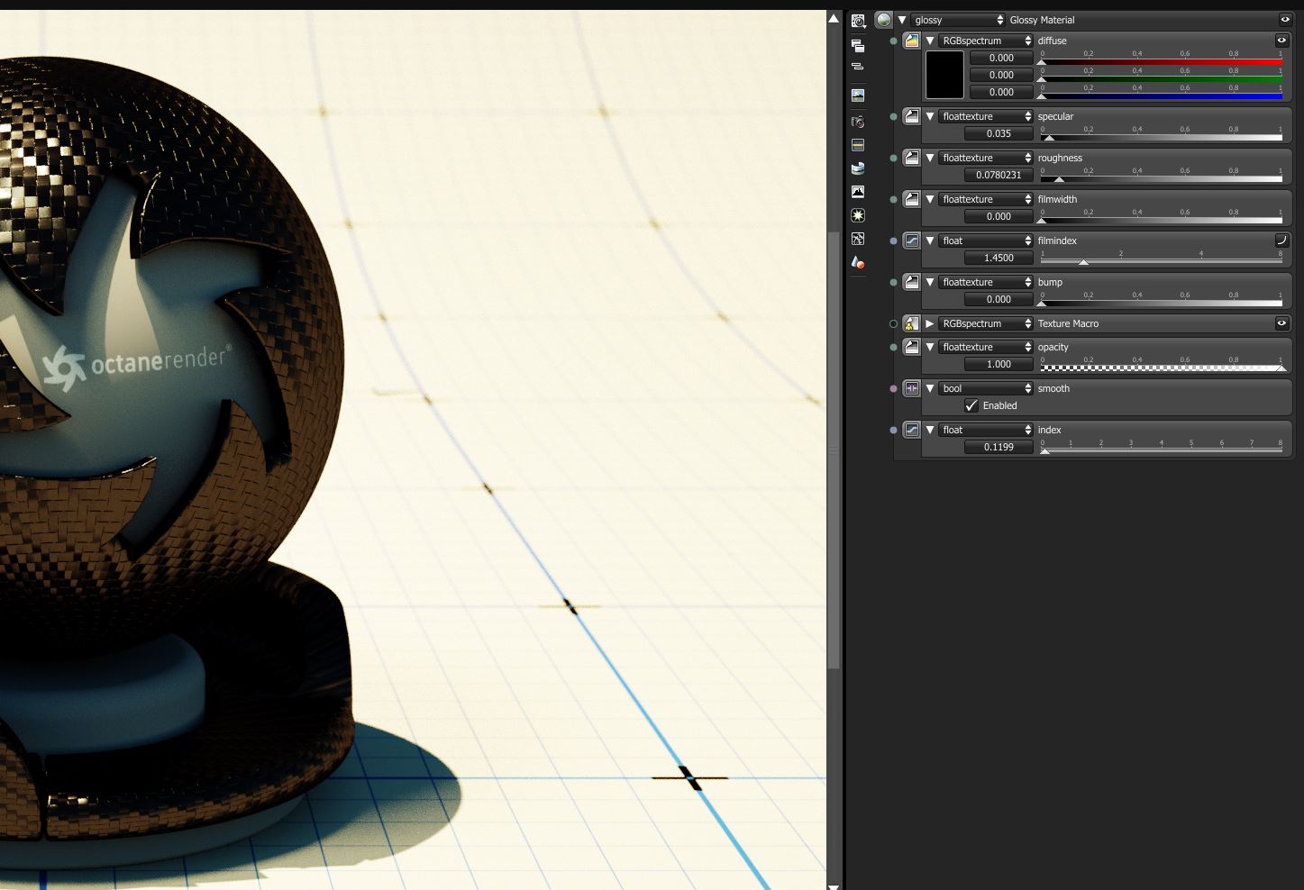Image resolution: width=1304 pixels, height=890 pixels.
Task: Click the blue diffuse channel slider
Action: pos(1162,96)
